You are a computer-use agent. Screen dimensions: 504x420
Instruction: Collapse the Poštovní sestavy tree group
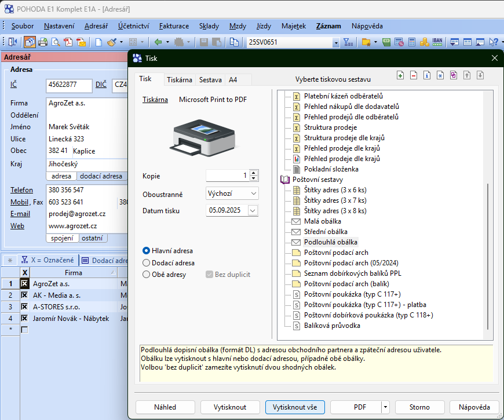click(285, 180)
